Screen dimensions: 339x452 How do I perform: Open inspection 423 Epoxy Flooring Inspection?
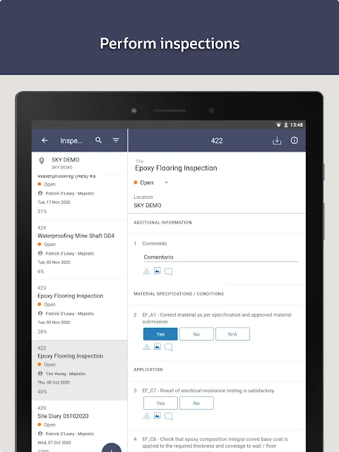(79, 310)
